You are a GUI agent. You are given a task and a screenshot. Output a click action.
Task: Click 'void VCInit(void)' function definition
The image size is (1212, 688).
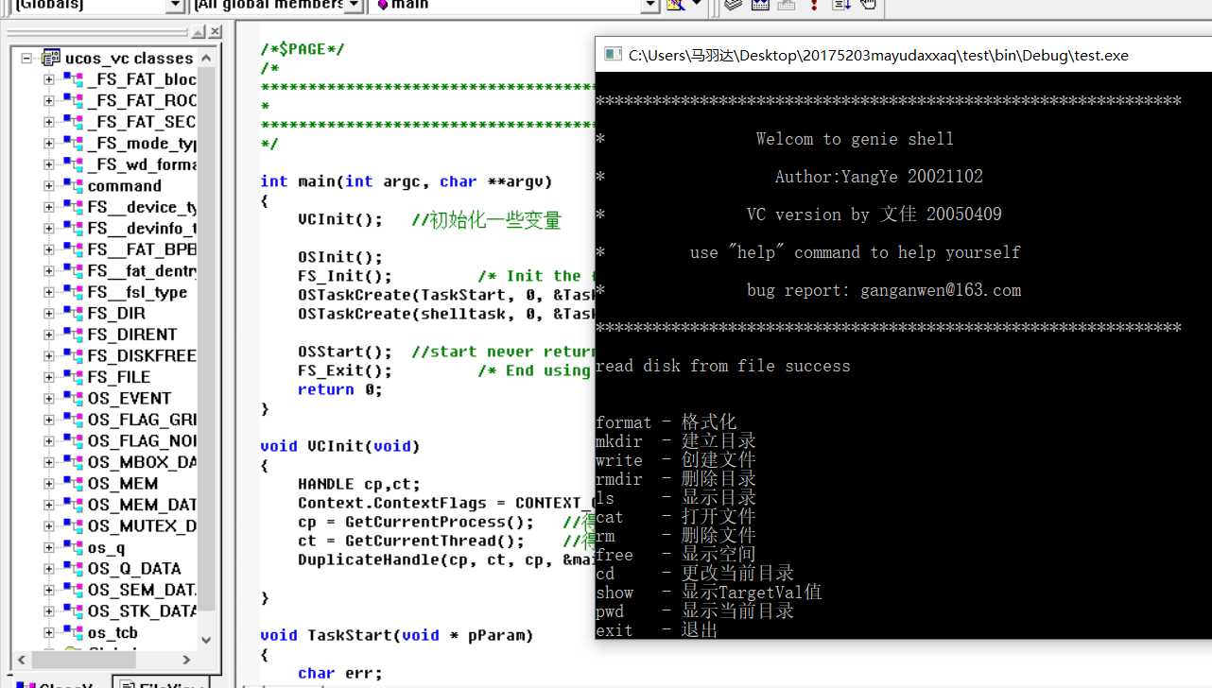(x=340, y=446)
